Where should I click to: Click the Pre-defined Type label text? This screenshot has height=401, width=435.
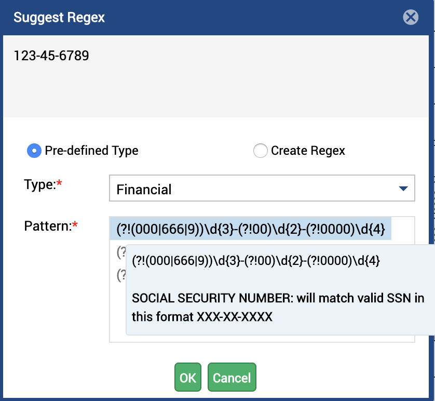[x=91, y=151]
